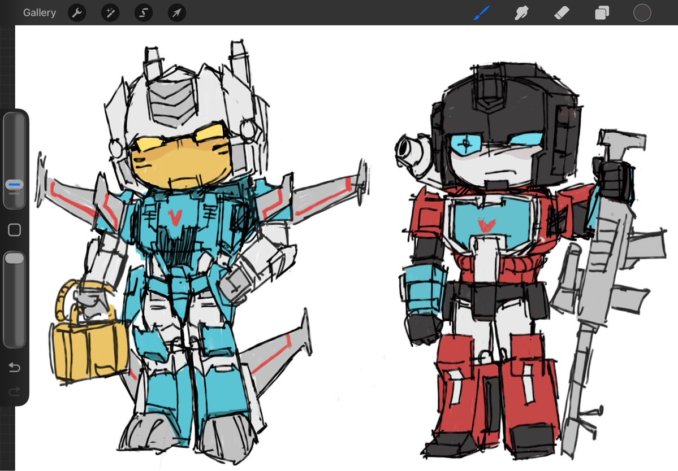Screen dimensions: 678x471
Task: Open the Gallery view
Action: pyautogui.click(x=40, y=12)
